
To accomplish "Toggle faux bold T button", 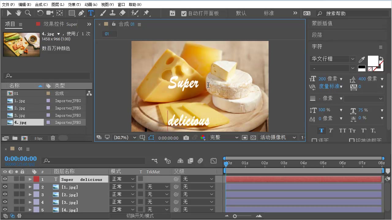I will [321, 131].
